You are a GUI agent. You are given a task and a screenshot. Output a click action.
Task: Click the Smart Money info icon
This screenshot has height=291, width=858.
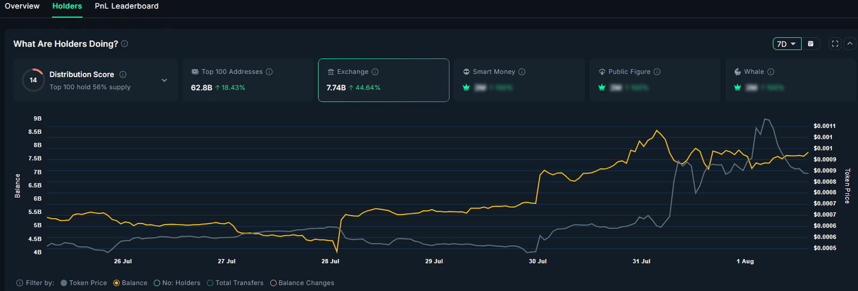coord(522,72)
